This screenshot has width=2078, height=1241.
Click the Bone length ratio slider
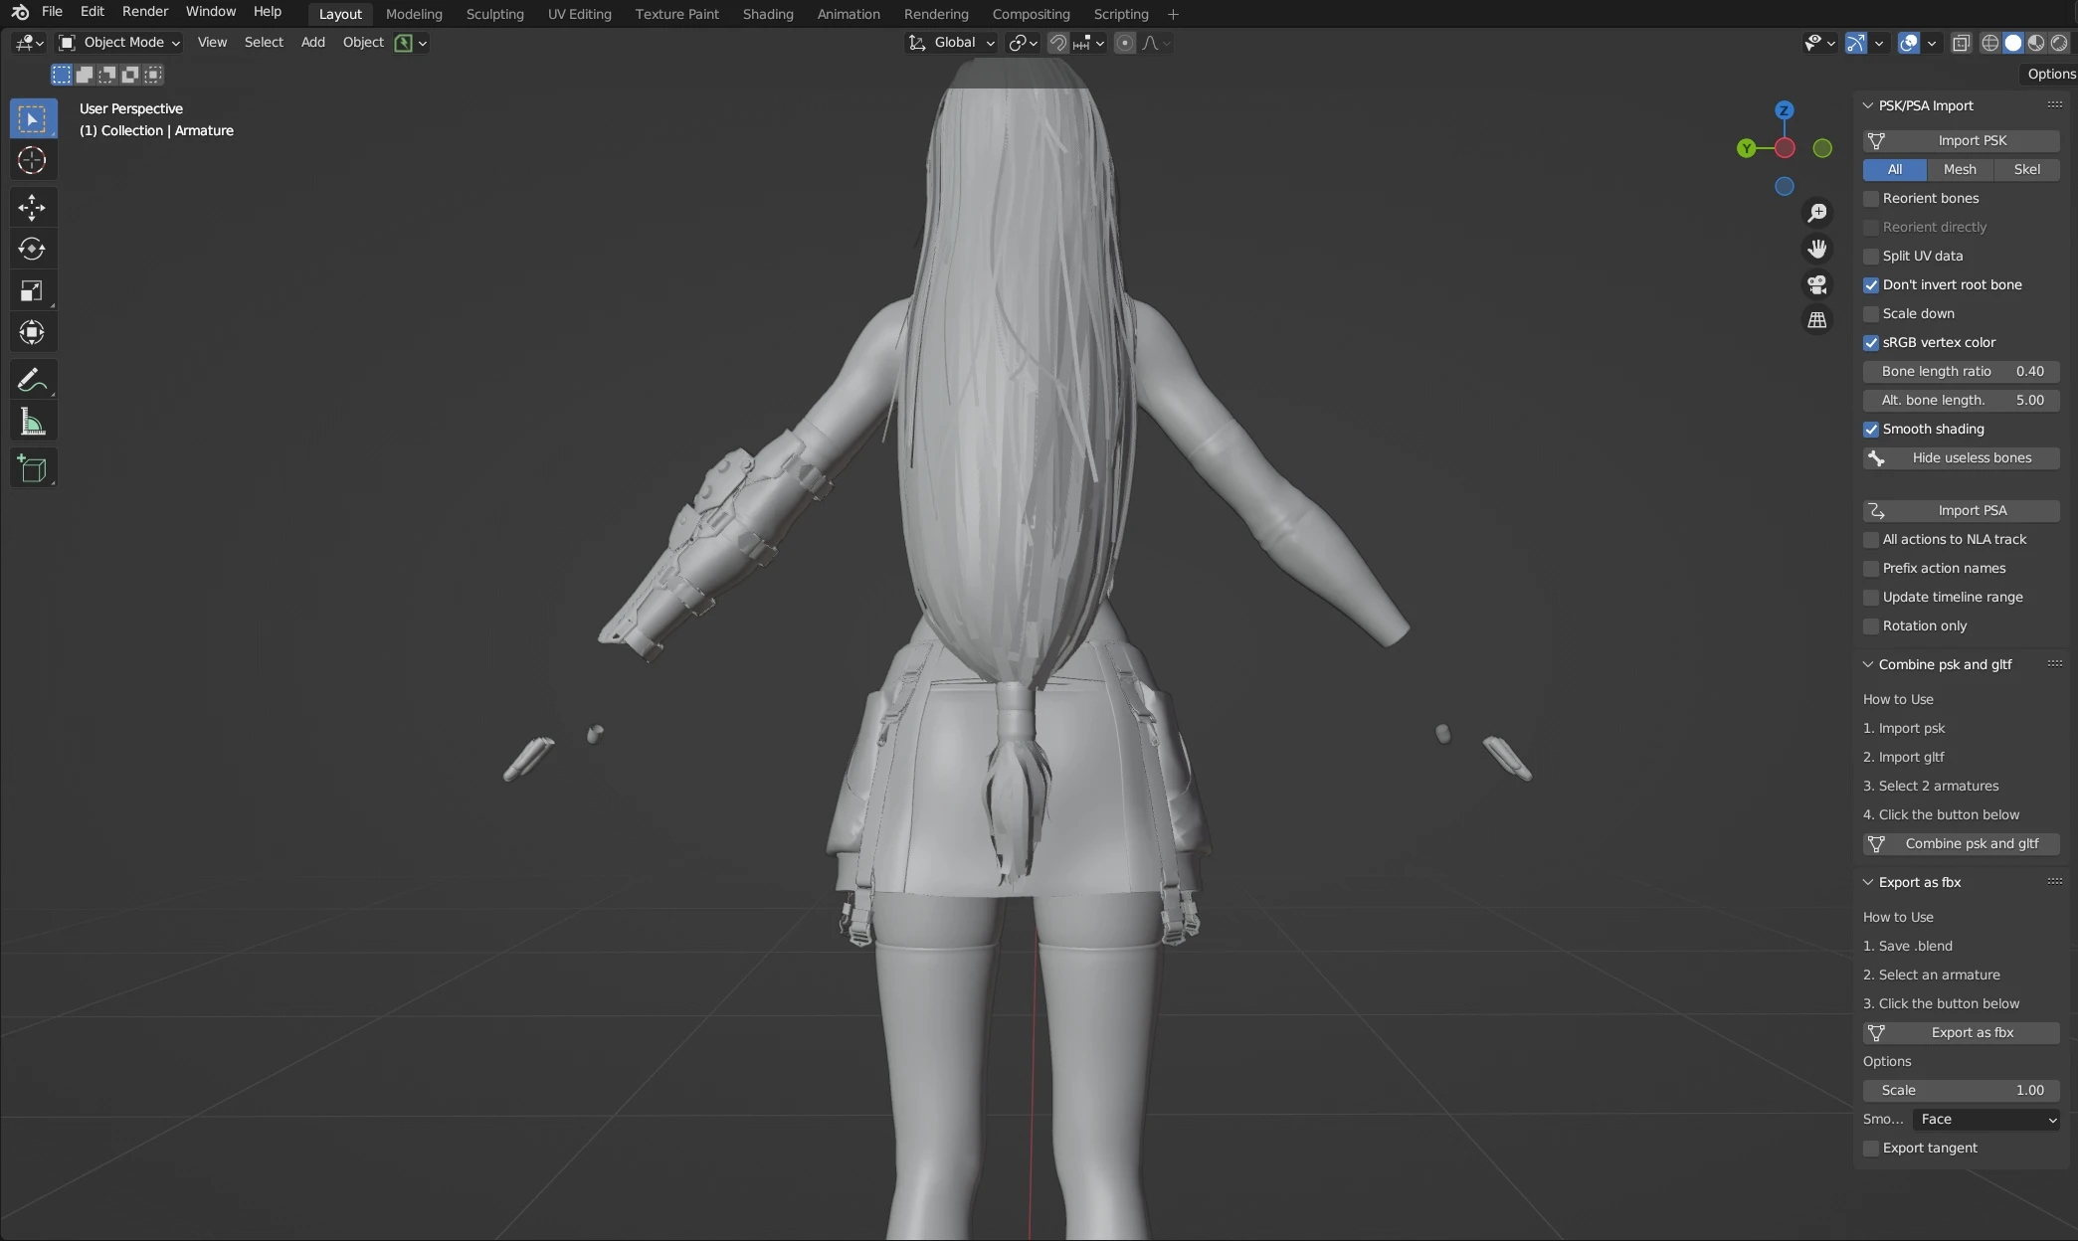(x=1961, y=371)
